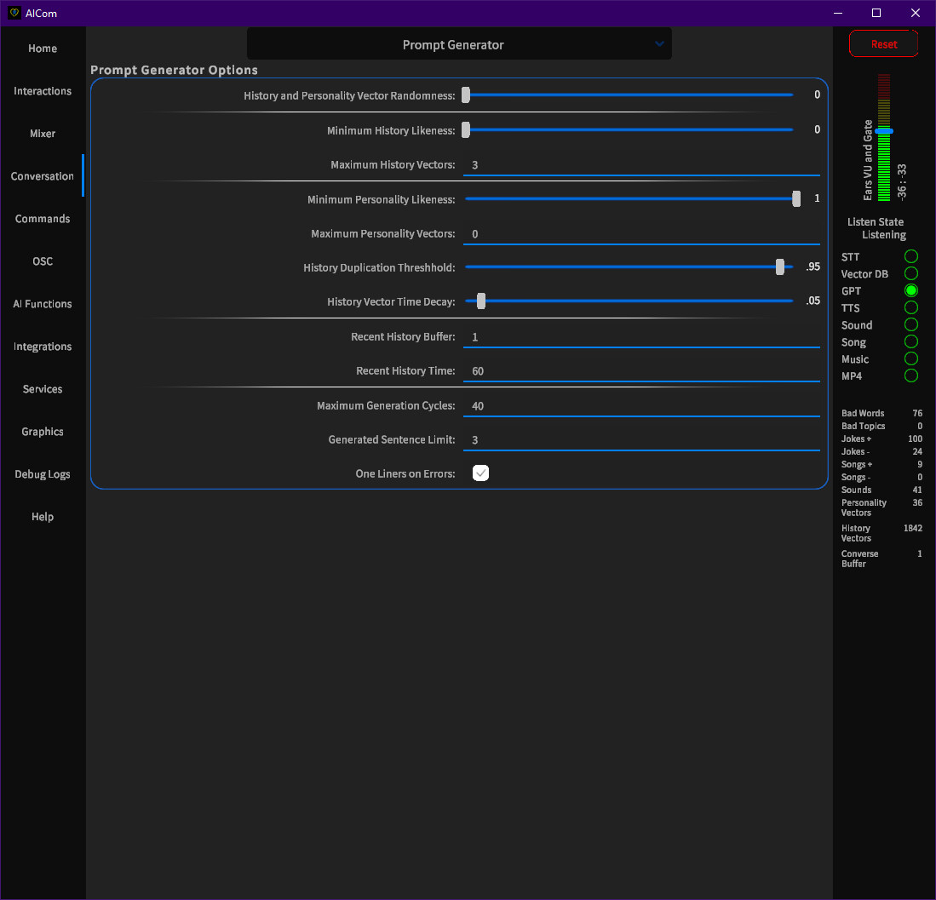Click the MP4 status indicator light
This screenshot has height=900, width=936.
click(x=911, y=375)
